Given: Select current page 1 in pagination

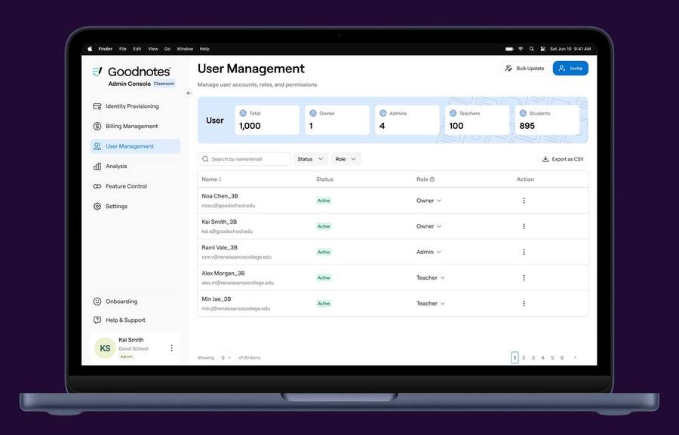Looking at the screenshot, I should [x=515, y=357].
